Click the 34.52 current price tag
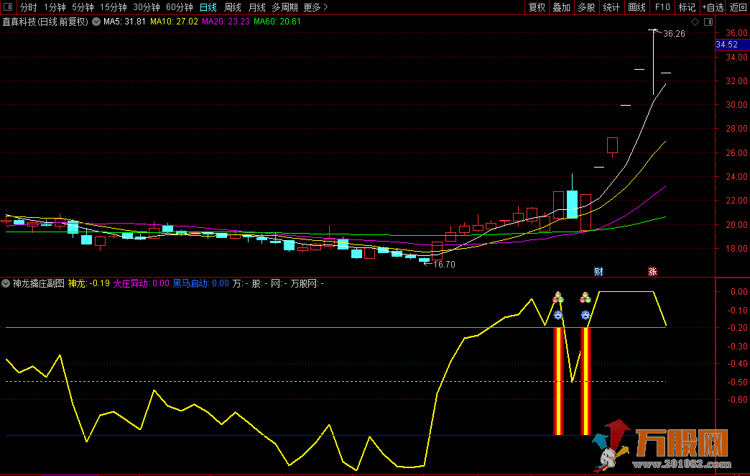 (732, 45)
